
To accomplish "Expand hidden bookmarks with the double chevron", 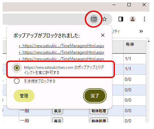I will 141,31.
